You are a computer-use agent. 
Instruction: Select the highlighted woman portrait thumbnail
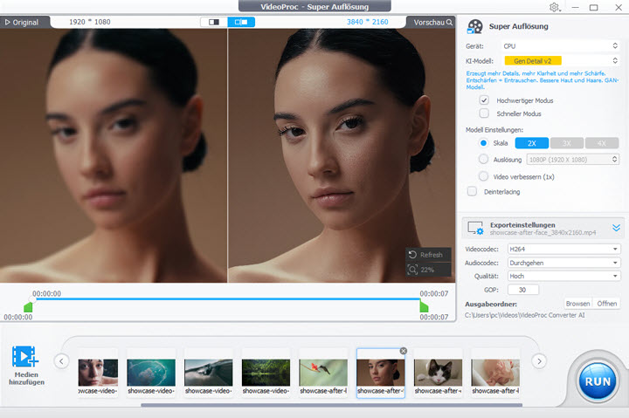tap(381, 373)
